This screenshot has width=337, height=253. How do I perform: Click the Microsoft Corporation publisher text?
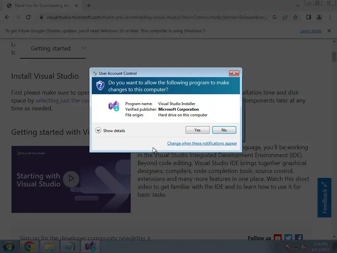pyautogui.click(x=178, y=109)
